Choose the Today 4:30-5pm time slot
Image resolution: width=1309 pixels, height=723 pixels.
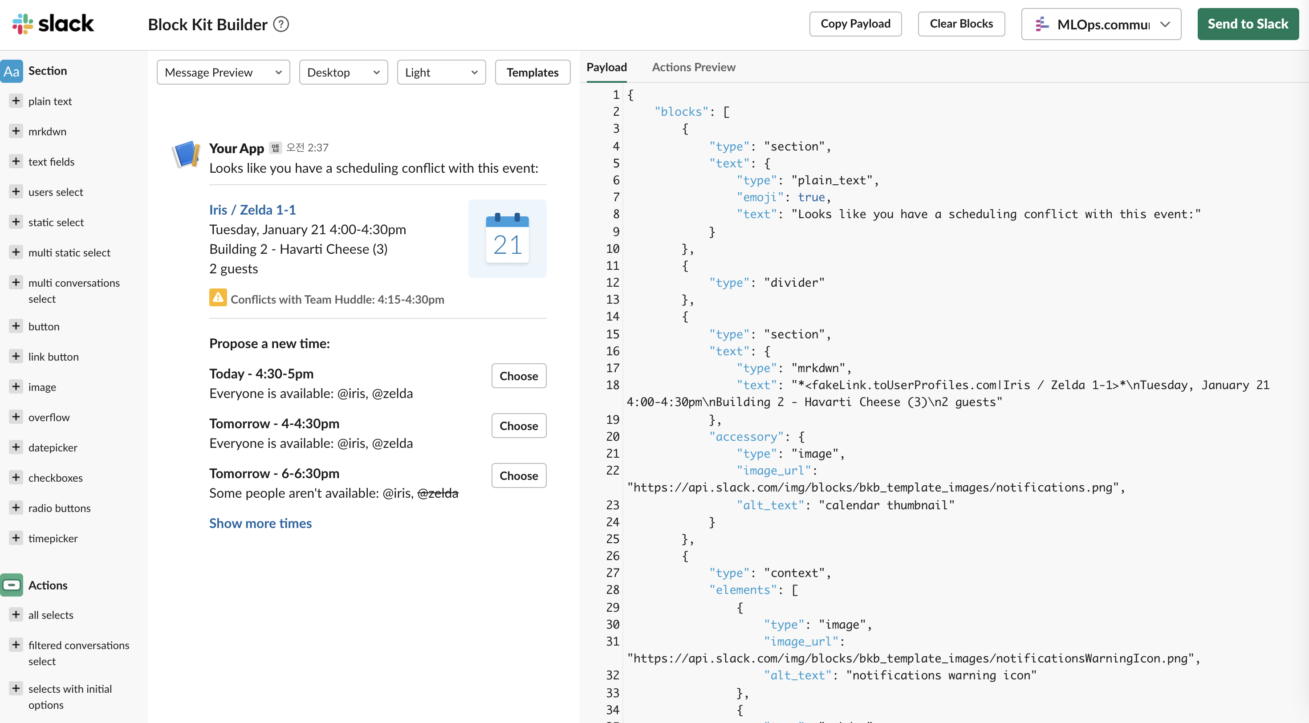click(518, 376)
